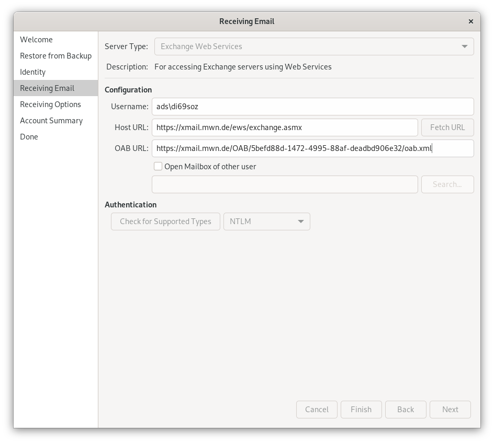Click the Back button
Screen dimensions: 494x443
(406, 409)
